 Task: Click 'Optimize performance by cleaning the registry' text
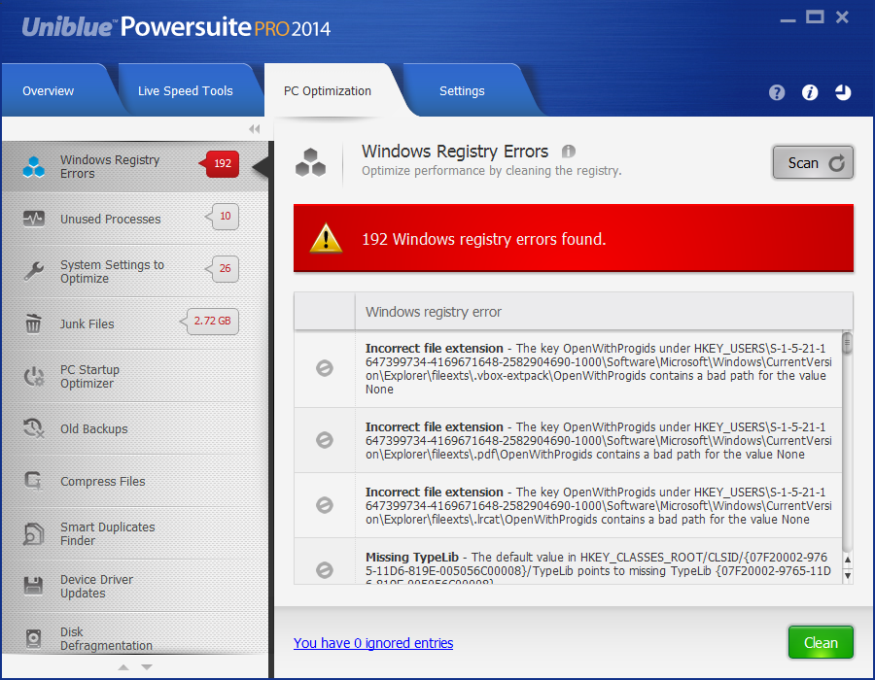click(x=491, y=171)
